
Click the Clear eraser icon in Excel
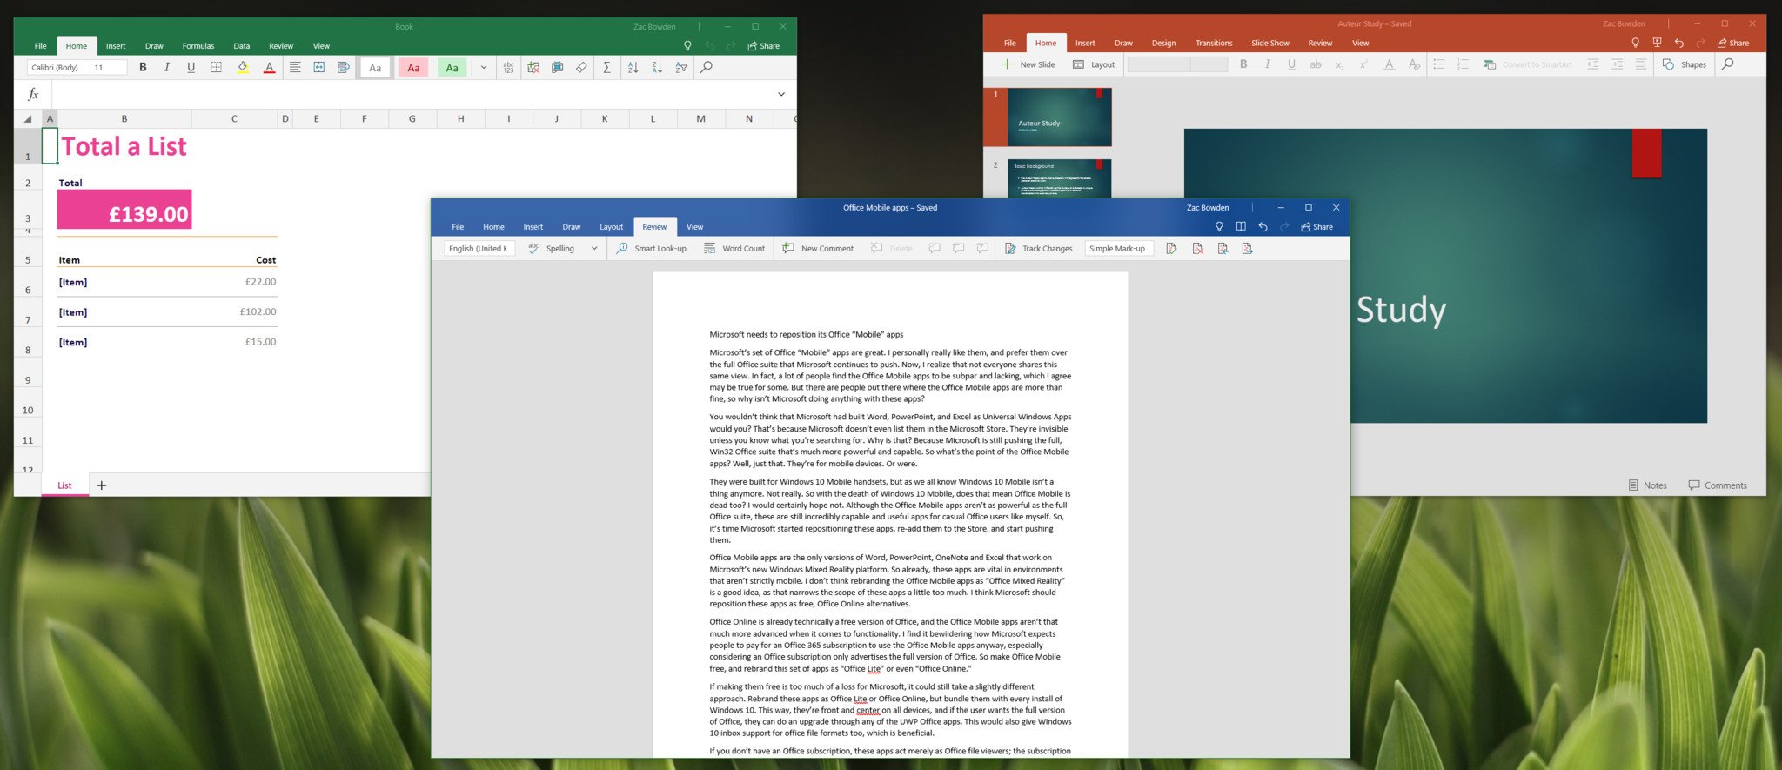tap(581, 67)
